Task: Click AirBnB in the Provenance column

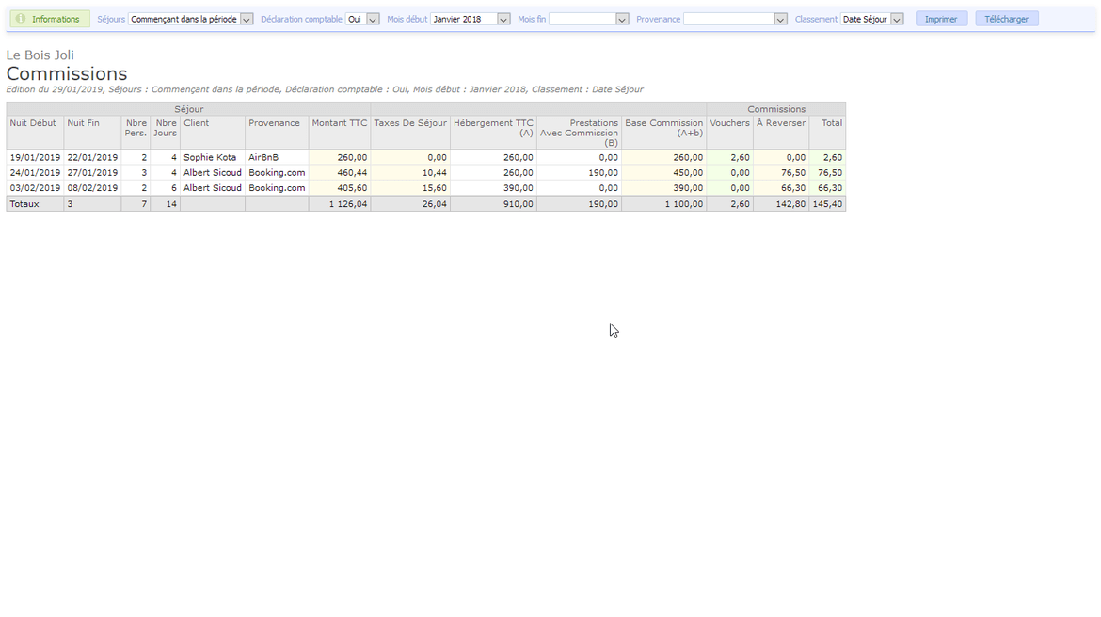Action: point(263,158)
